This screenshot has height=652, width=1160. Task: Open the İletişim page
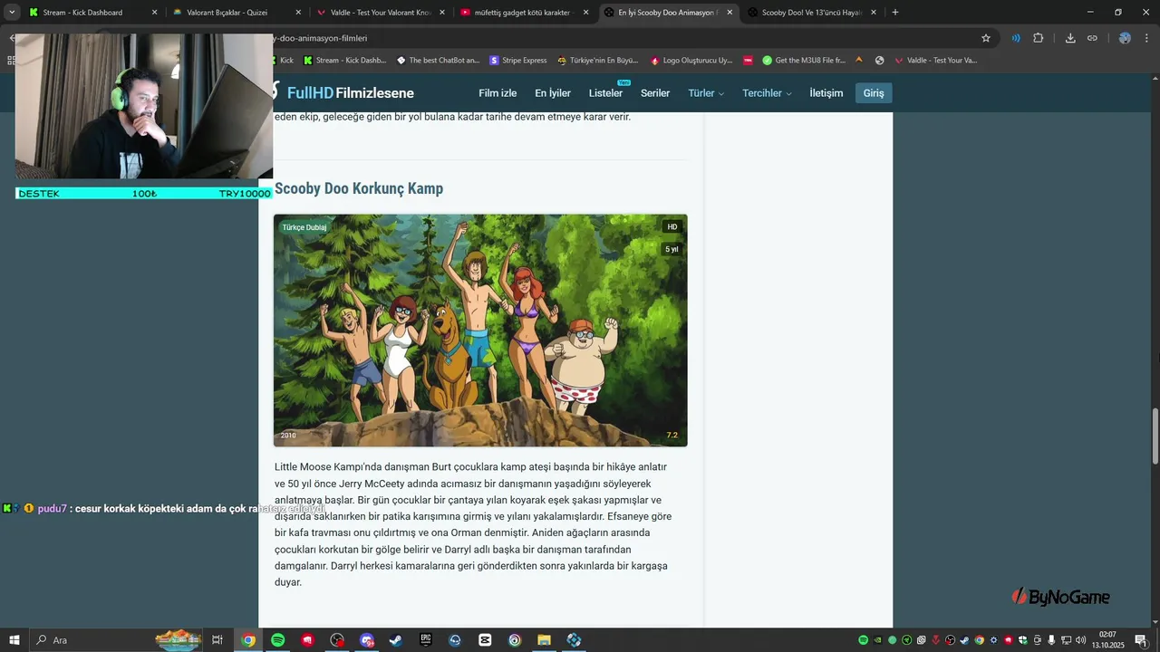click(x=826, y=93)
